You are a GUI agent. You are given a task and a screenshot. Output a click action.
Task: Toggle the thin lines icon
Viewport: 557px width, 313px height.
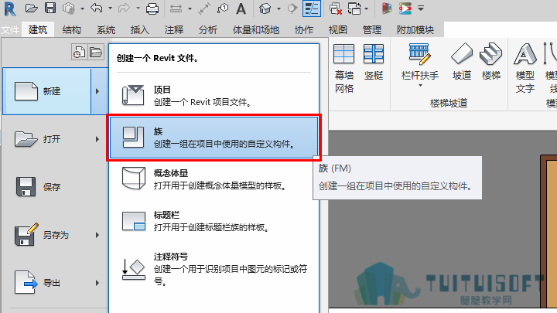[x=312, y=9]
